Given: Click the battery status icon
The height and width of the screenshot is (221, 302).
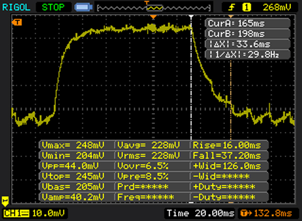Looking at the screenshot, I should coord(84,8).
